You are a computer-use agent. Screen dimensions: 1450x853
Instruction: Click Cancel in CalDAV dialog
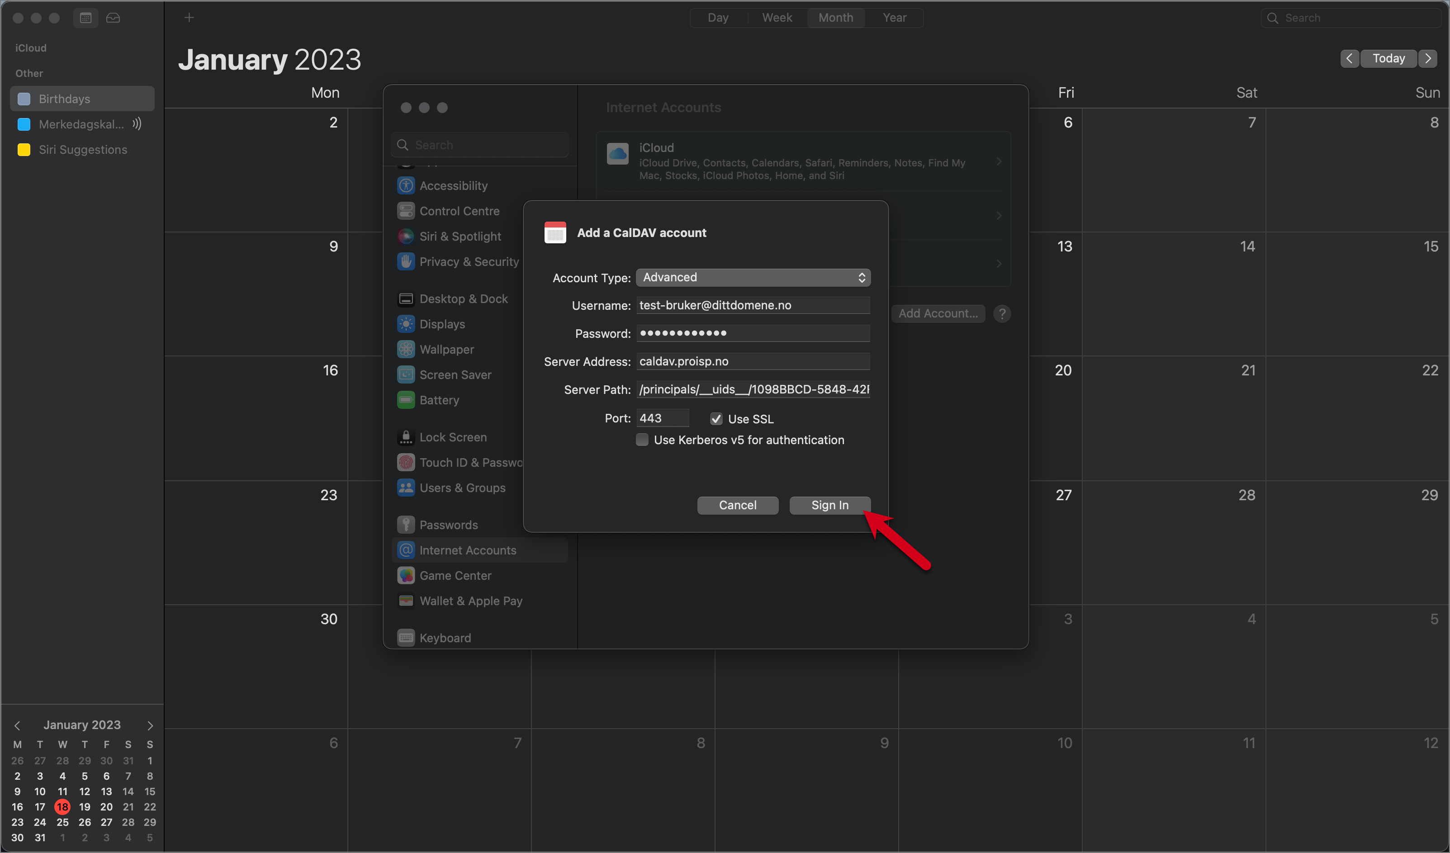(x=738, y=505)
